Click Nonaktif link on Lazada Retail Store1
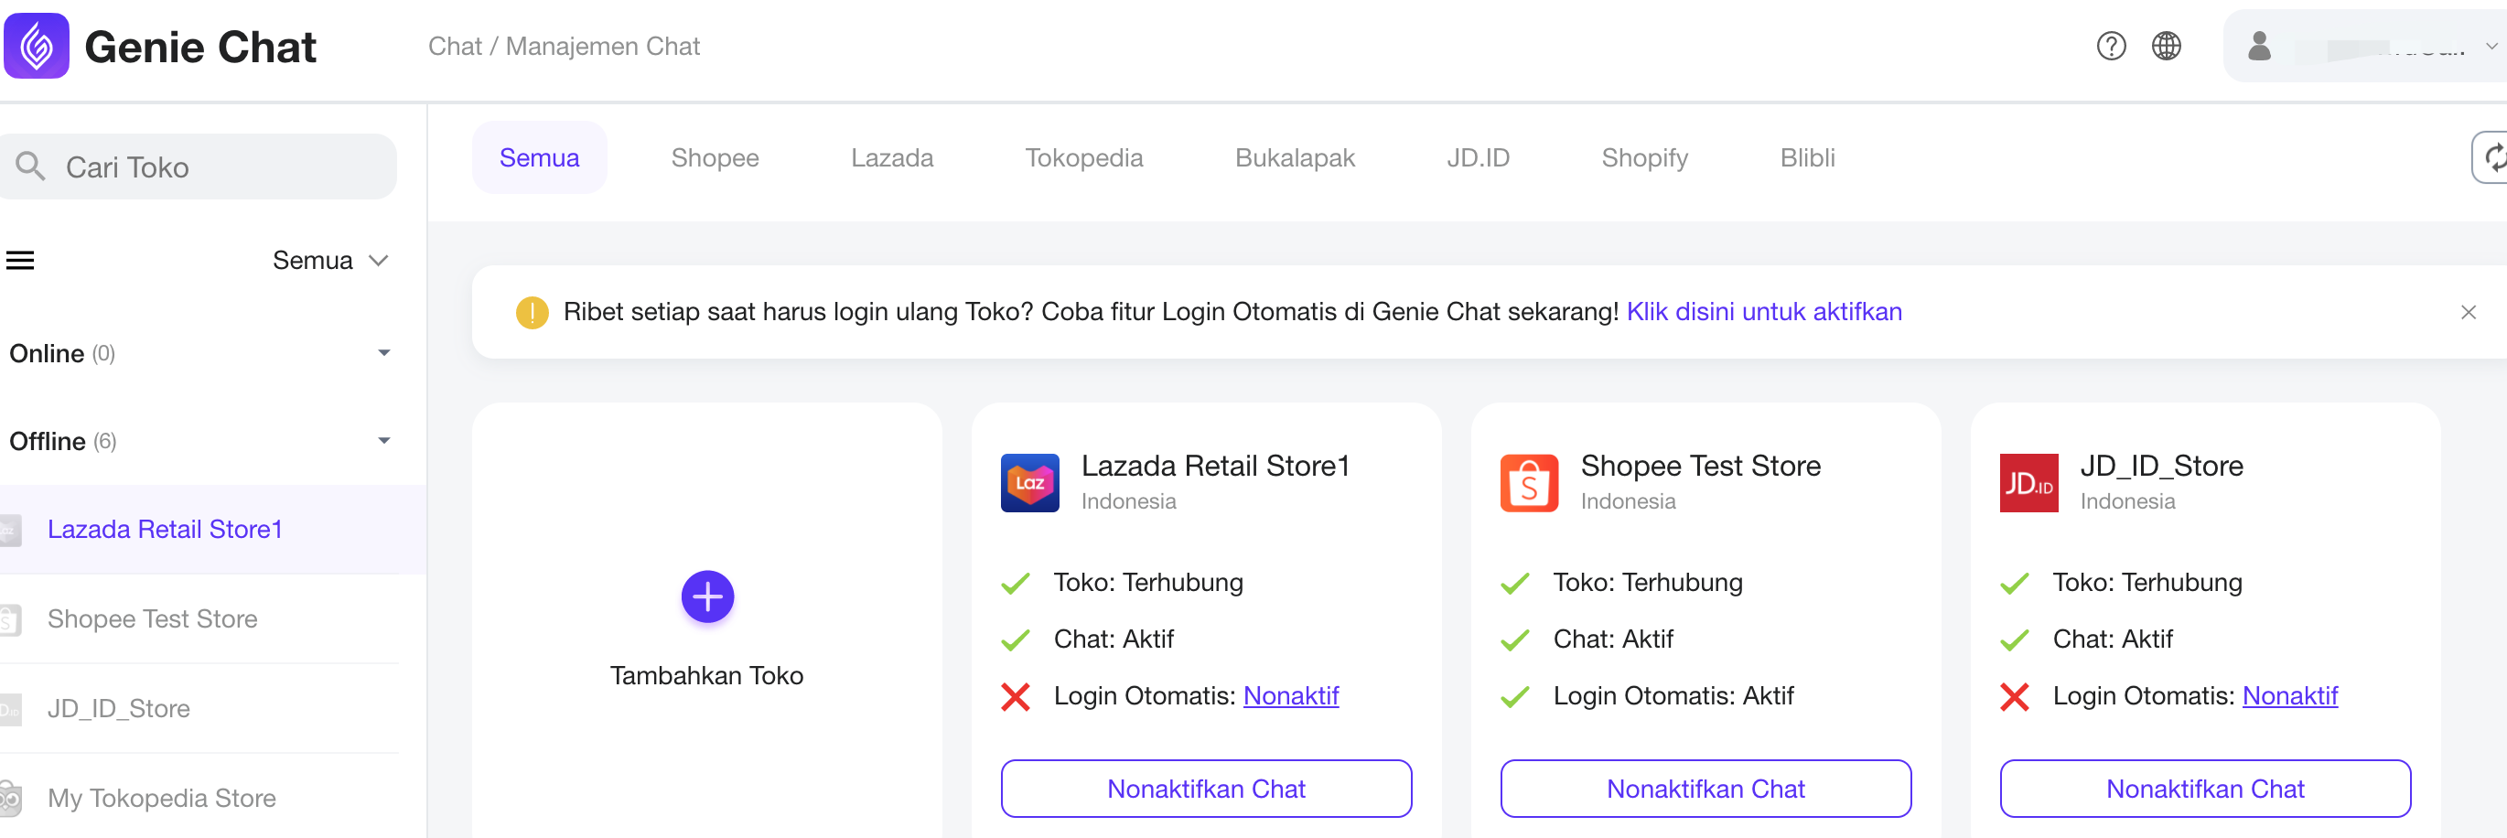 1290,696
